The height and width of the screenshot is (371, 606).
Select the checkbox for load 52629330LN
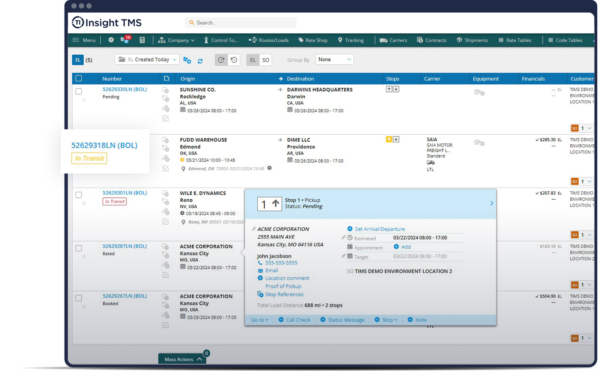coord(79,92)
